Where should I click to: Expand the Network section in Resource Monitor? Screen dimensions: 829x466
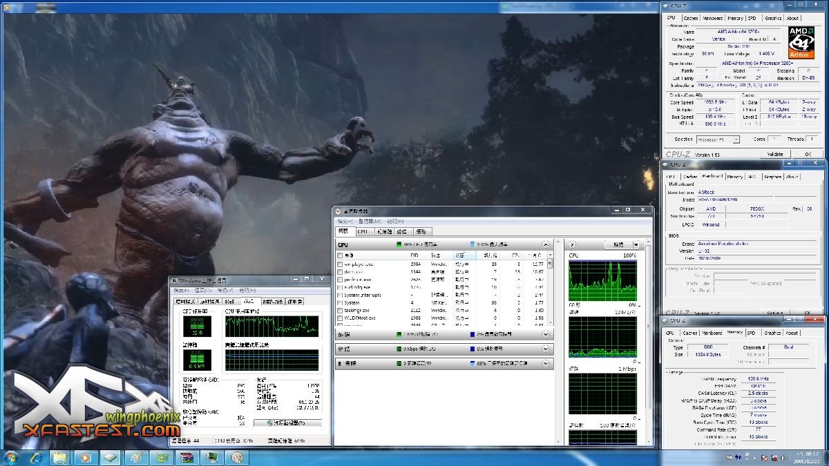pyautogui.click(x=546, y=349)
